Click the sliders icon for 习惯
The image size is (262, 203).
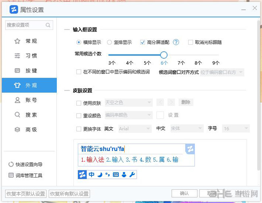coord(17,56)
